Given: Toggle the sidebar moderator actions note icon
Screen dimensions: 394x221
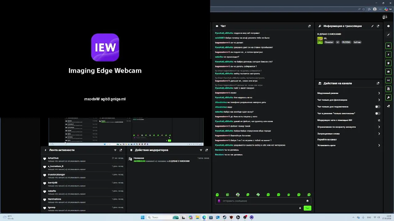Looking at the screenshot, I should coord(388,63).
